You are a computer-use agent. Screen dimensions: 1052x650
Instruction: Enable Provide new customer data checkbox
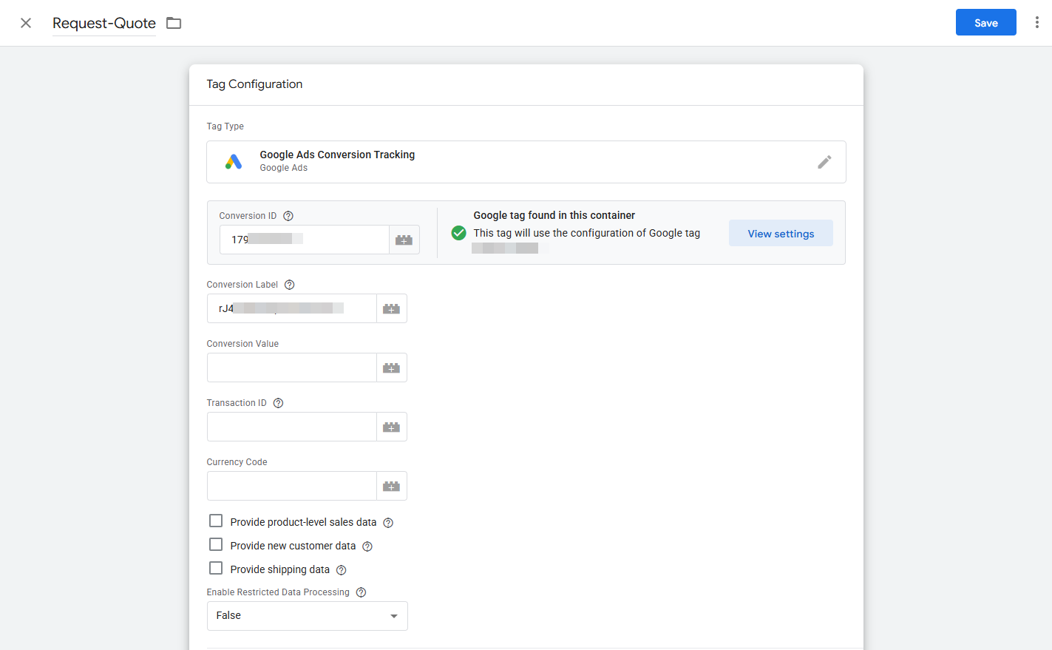[x=216, y=545]
